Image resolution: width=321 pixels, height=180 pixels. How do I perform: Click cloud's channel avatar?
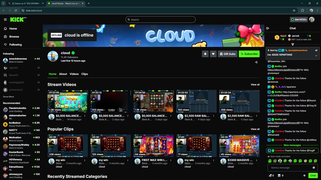53,56
